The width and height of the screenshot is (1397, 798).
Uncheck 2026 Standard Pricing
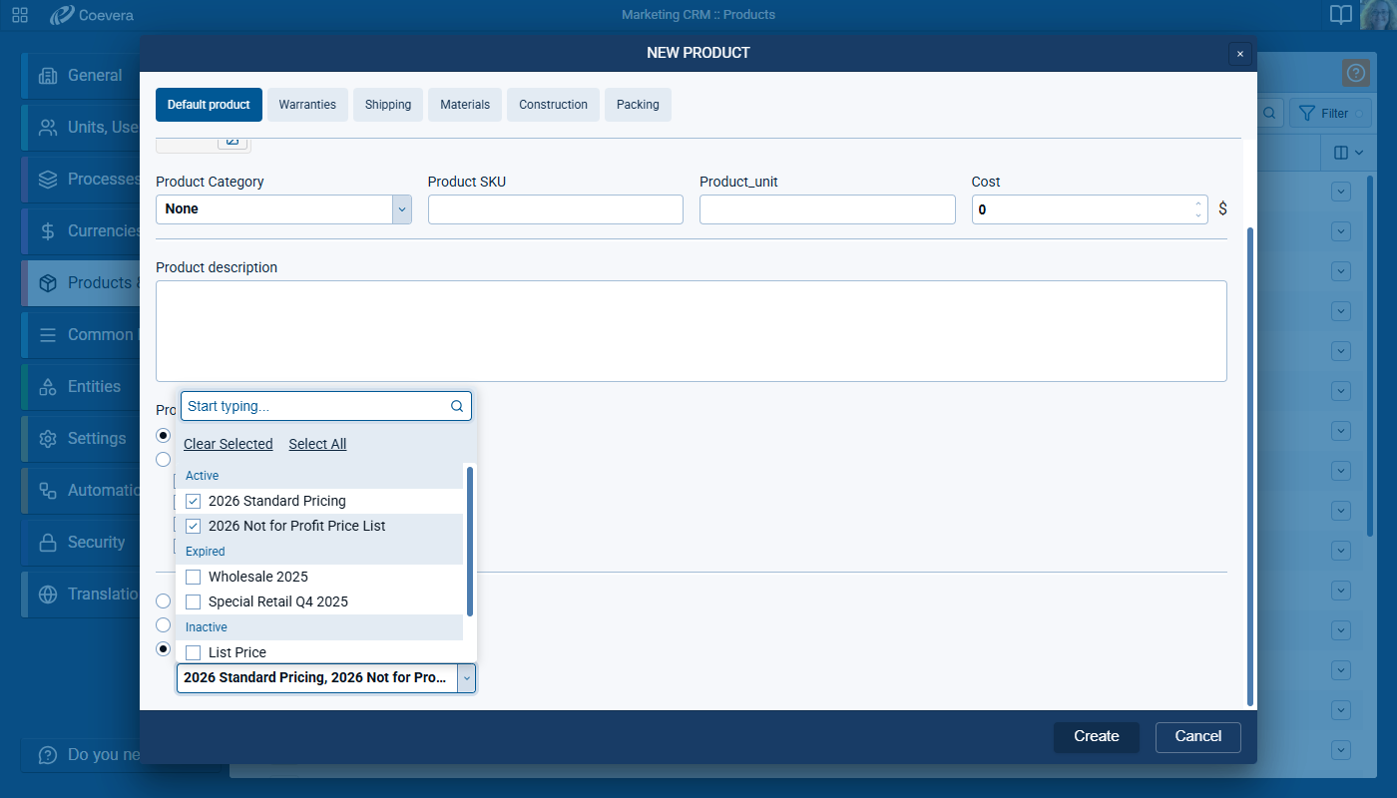click(194, 501)
